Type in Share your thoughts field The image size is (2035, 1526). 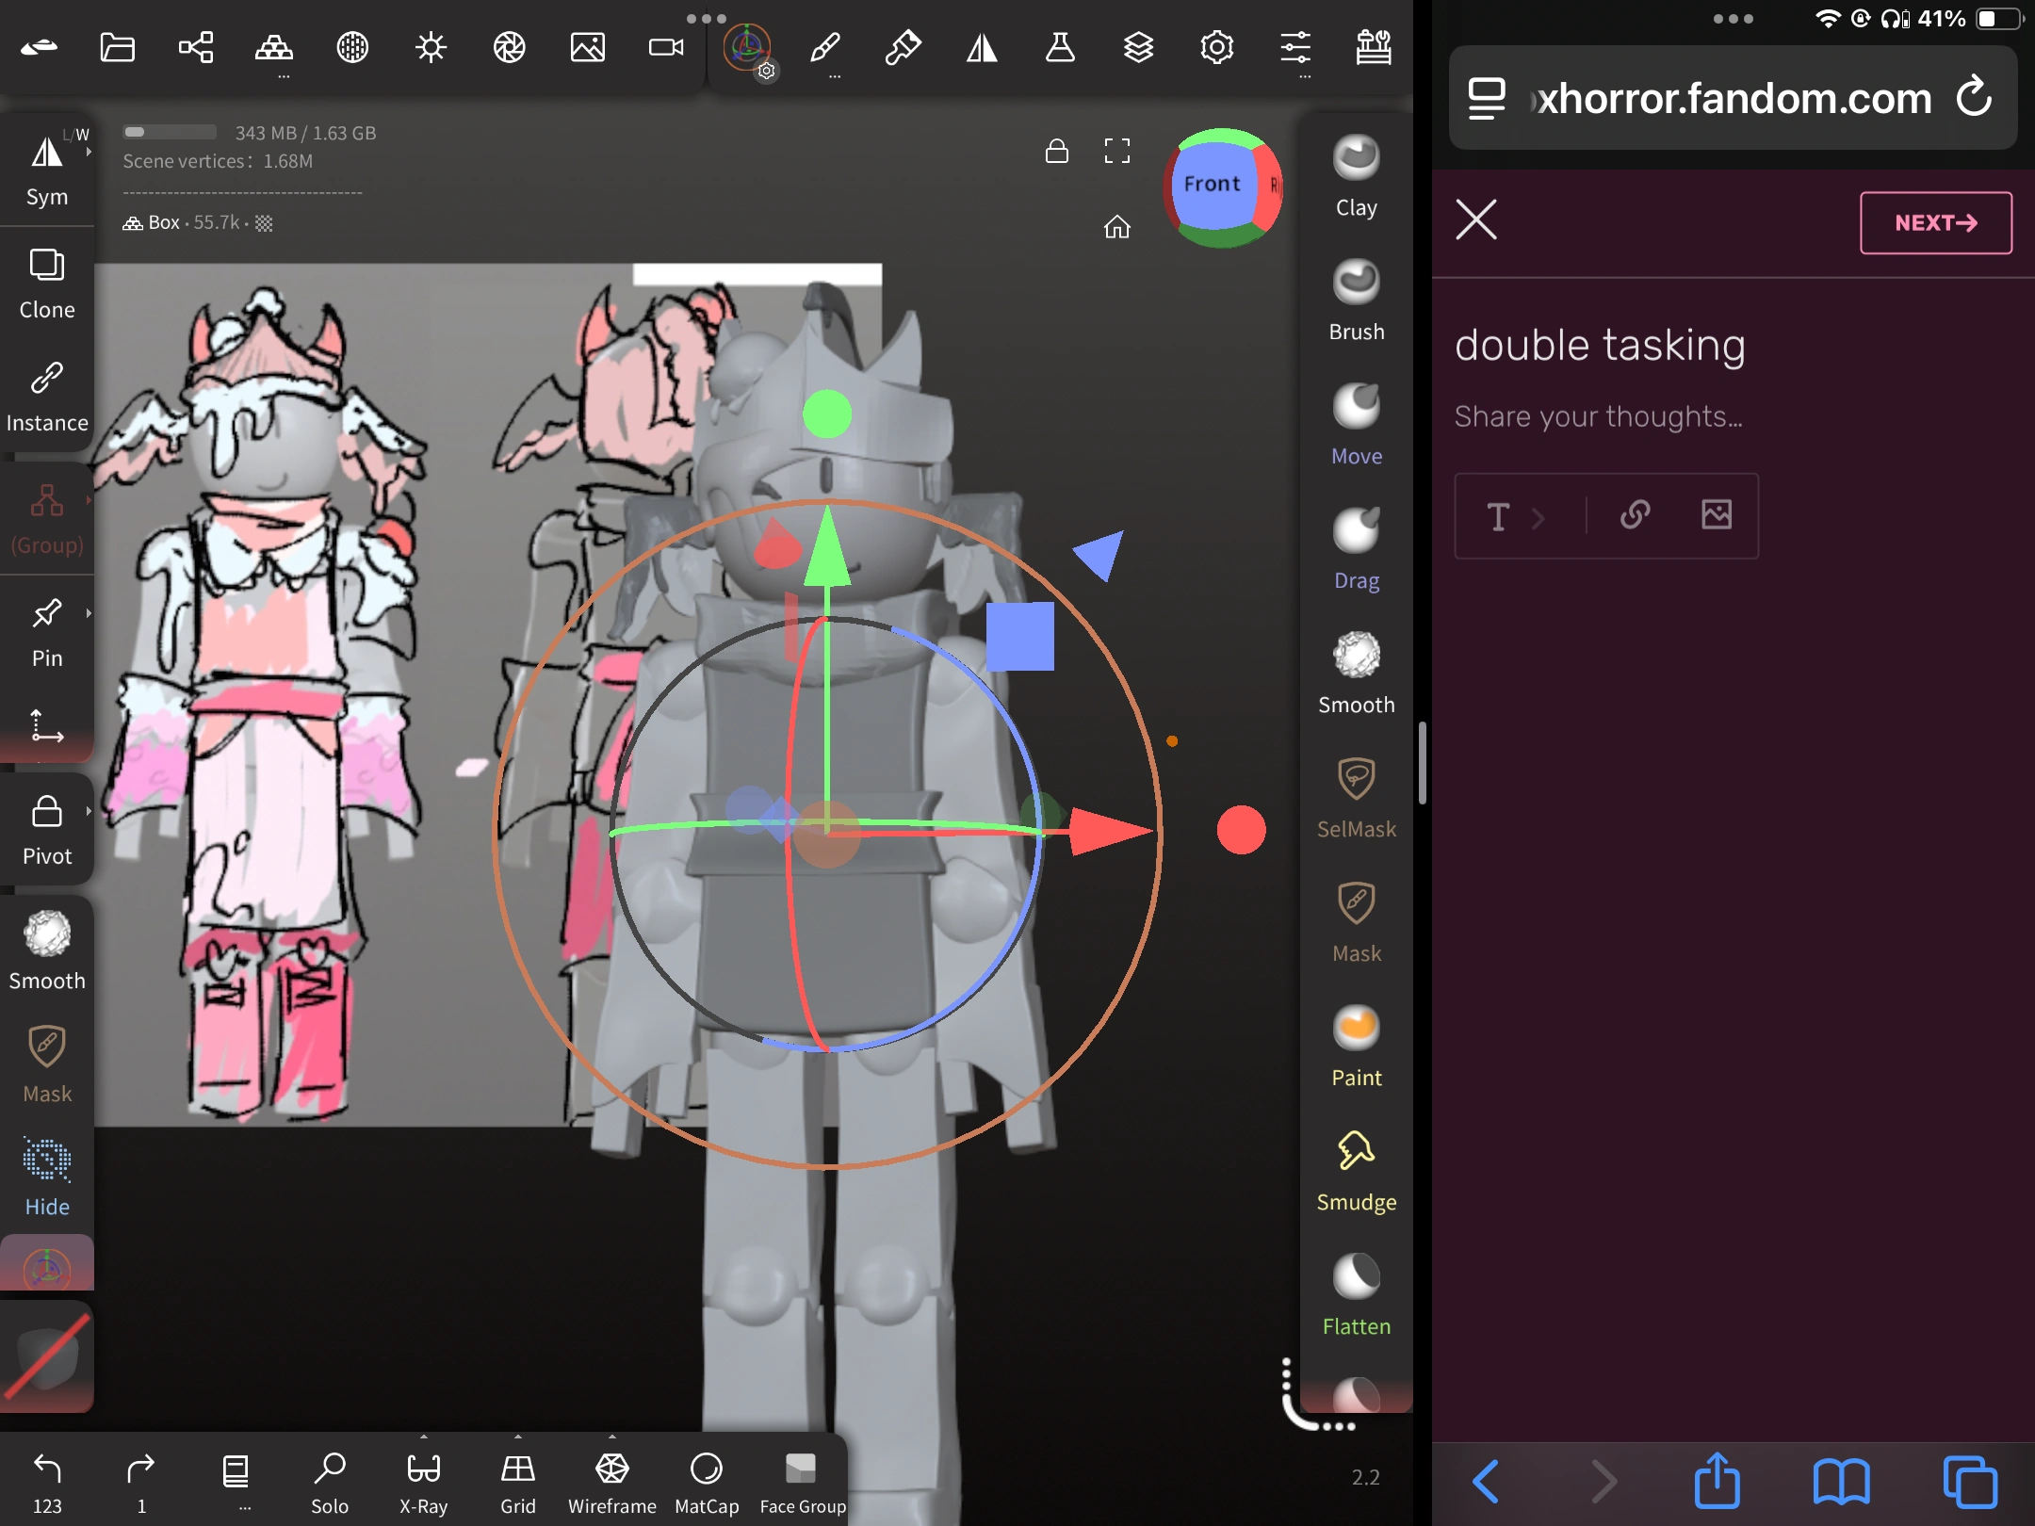click(x=1599, y=416)
